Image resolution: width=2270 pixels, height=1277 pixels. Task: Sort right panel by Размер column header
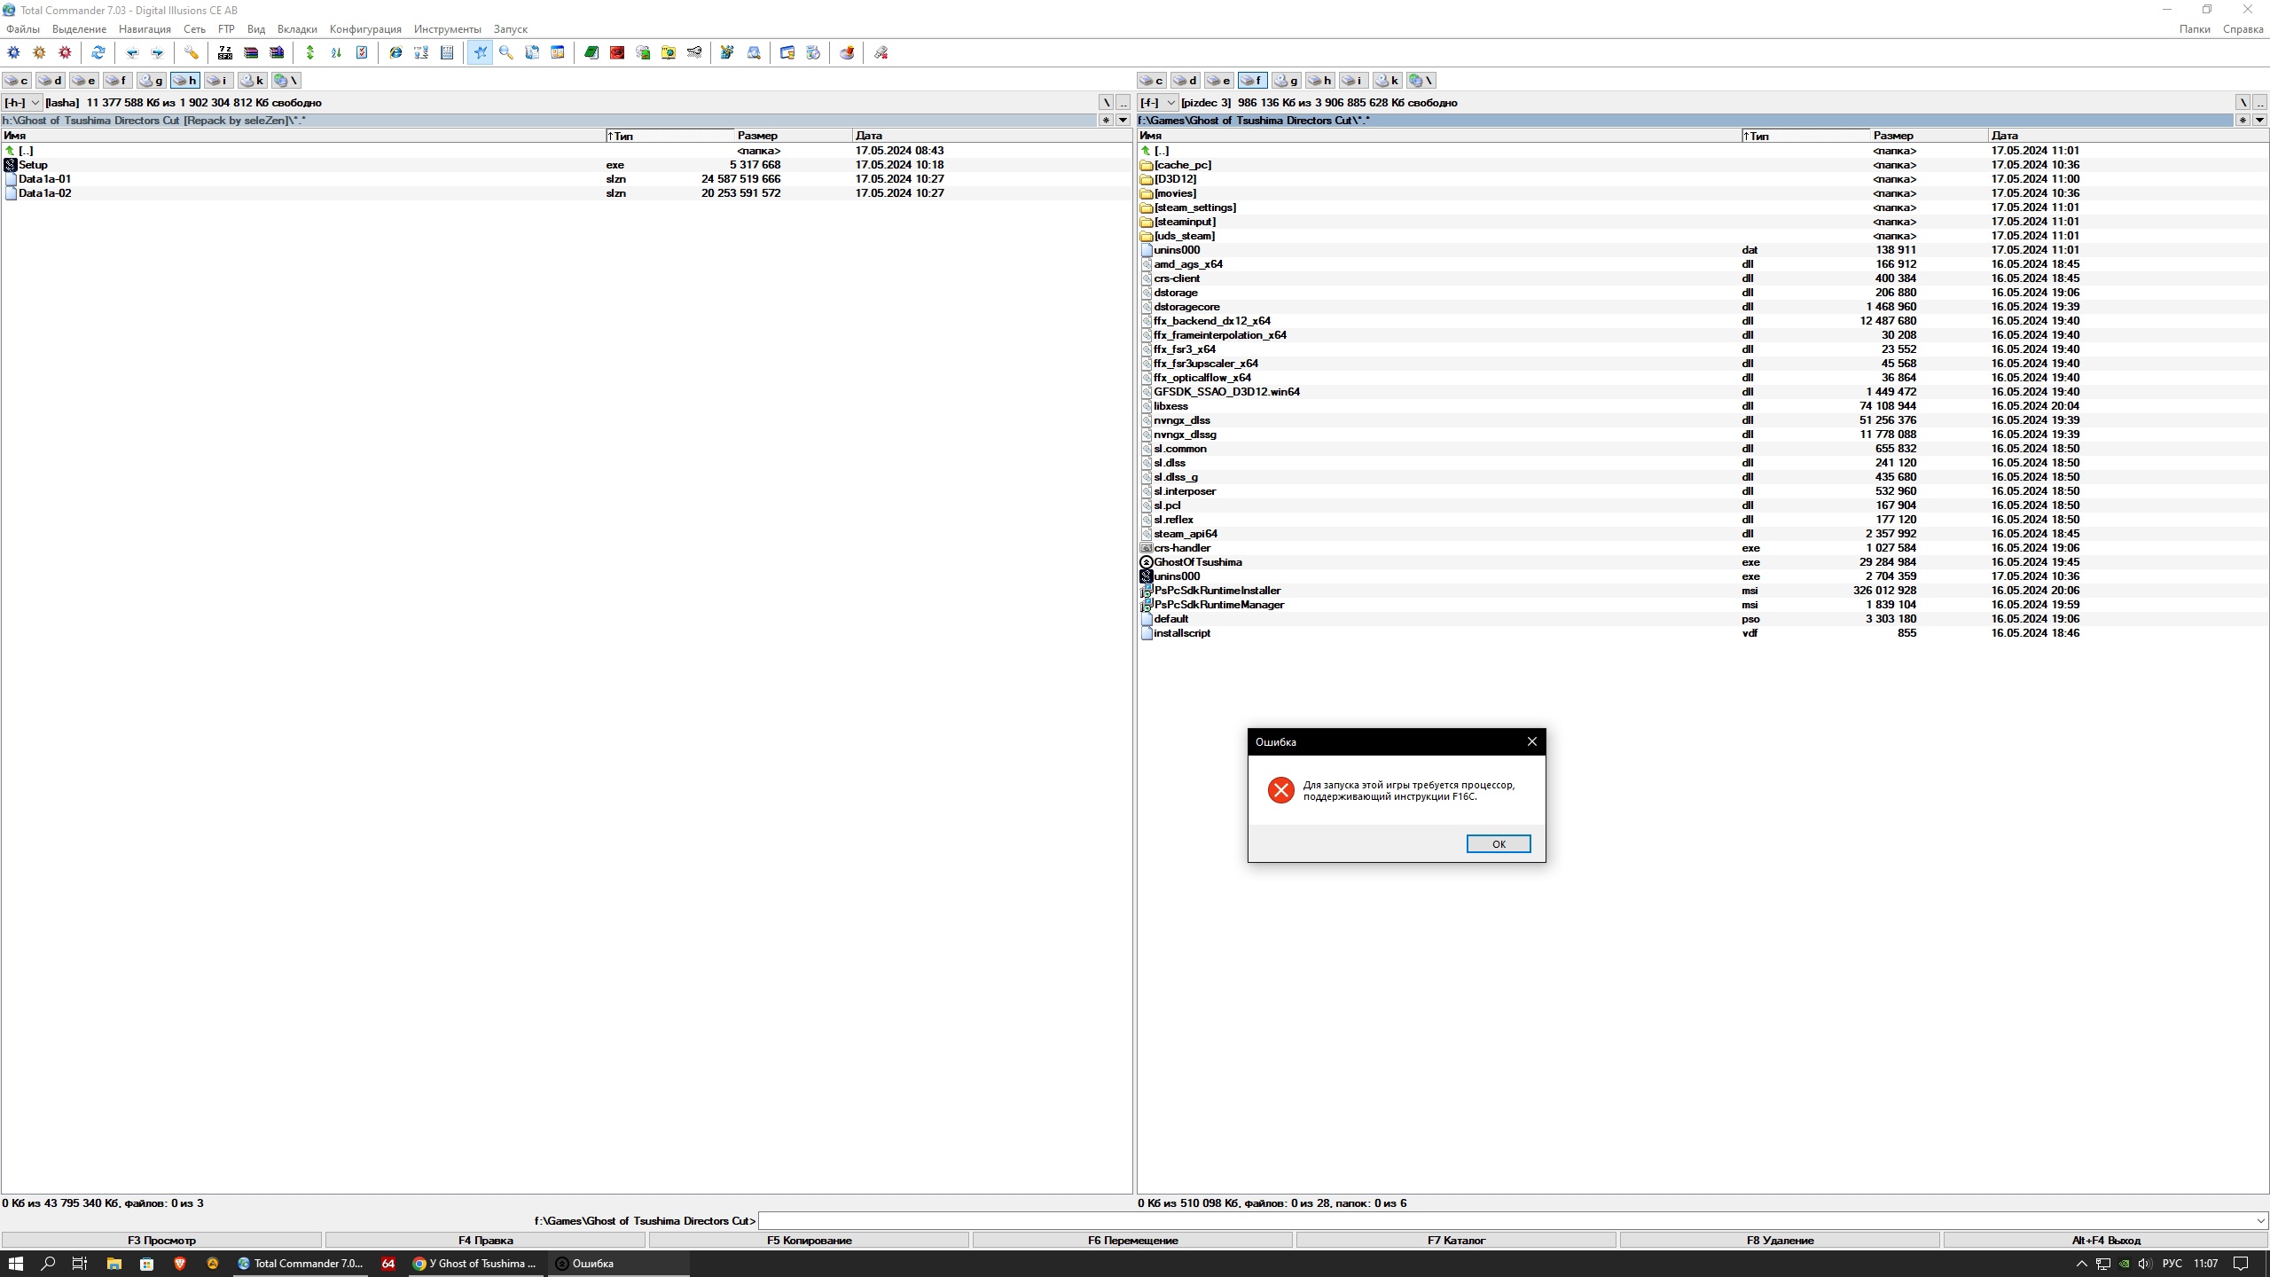[1894, 136]
